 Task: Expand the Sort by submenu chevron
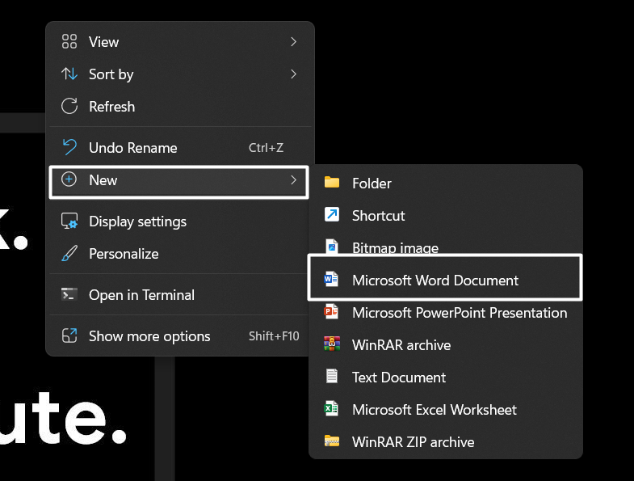[x=293, y=74]
